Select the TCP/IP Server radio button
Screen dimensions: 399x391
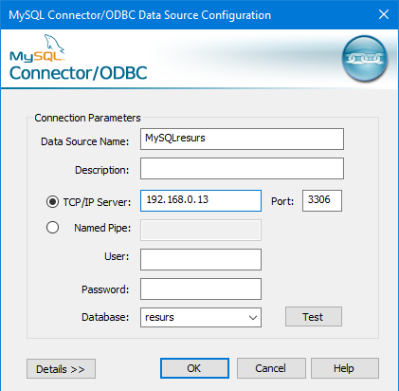[x=52, y=202]
